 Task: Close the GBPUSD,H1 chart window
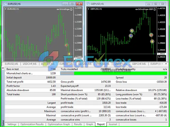tap(163, 4)
